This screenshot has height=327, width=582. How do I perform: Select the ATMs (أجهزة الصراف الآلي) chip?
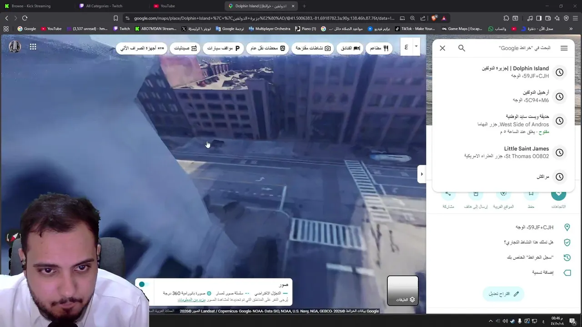click(142, 48)
